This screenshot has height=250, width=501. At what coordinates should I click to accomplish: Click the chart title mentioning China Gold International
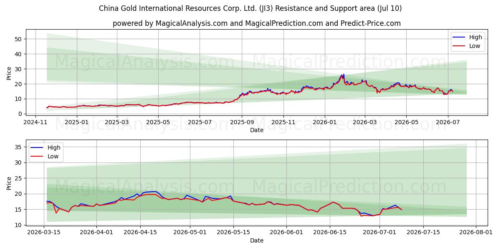[250, 8]
